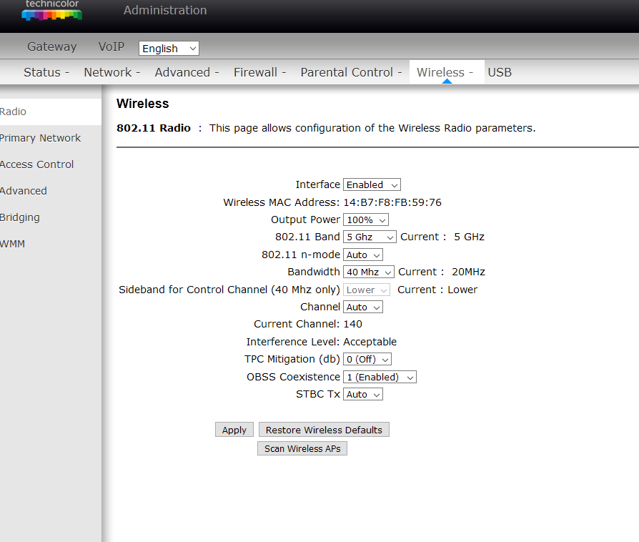The image size is (639, 542).
Task: Click Restore Wireless Defaults button
Action: [324, 430]
